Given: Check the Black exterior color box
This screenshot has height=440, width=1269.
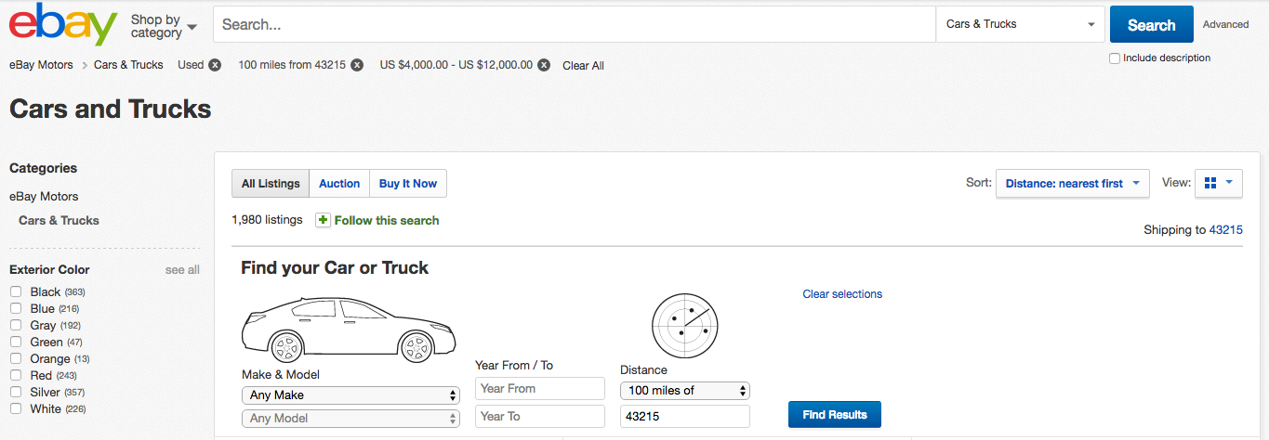Looking at the screenshot, I should [16, 291].
